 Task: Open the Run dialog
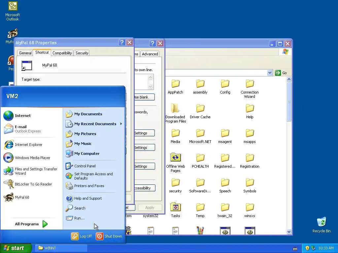point(75,218)
